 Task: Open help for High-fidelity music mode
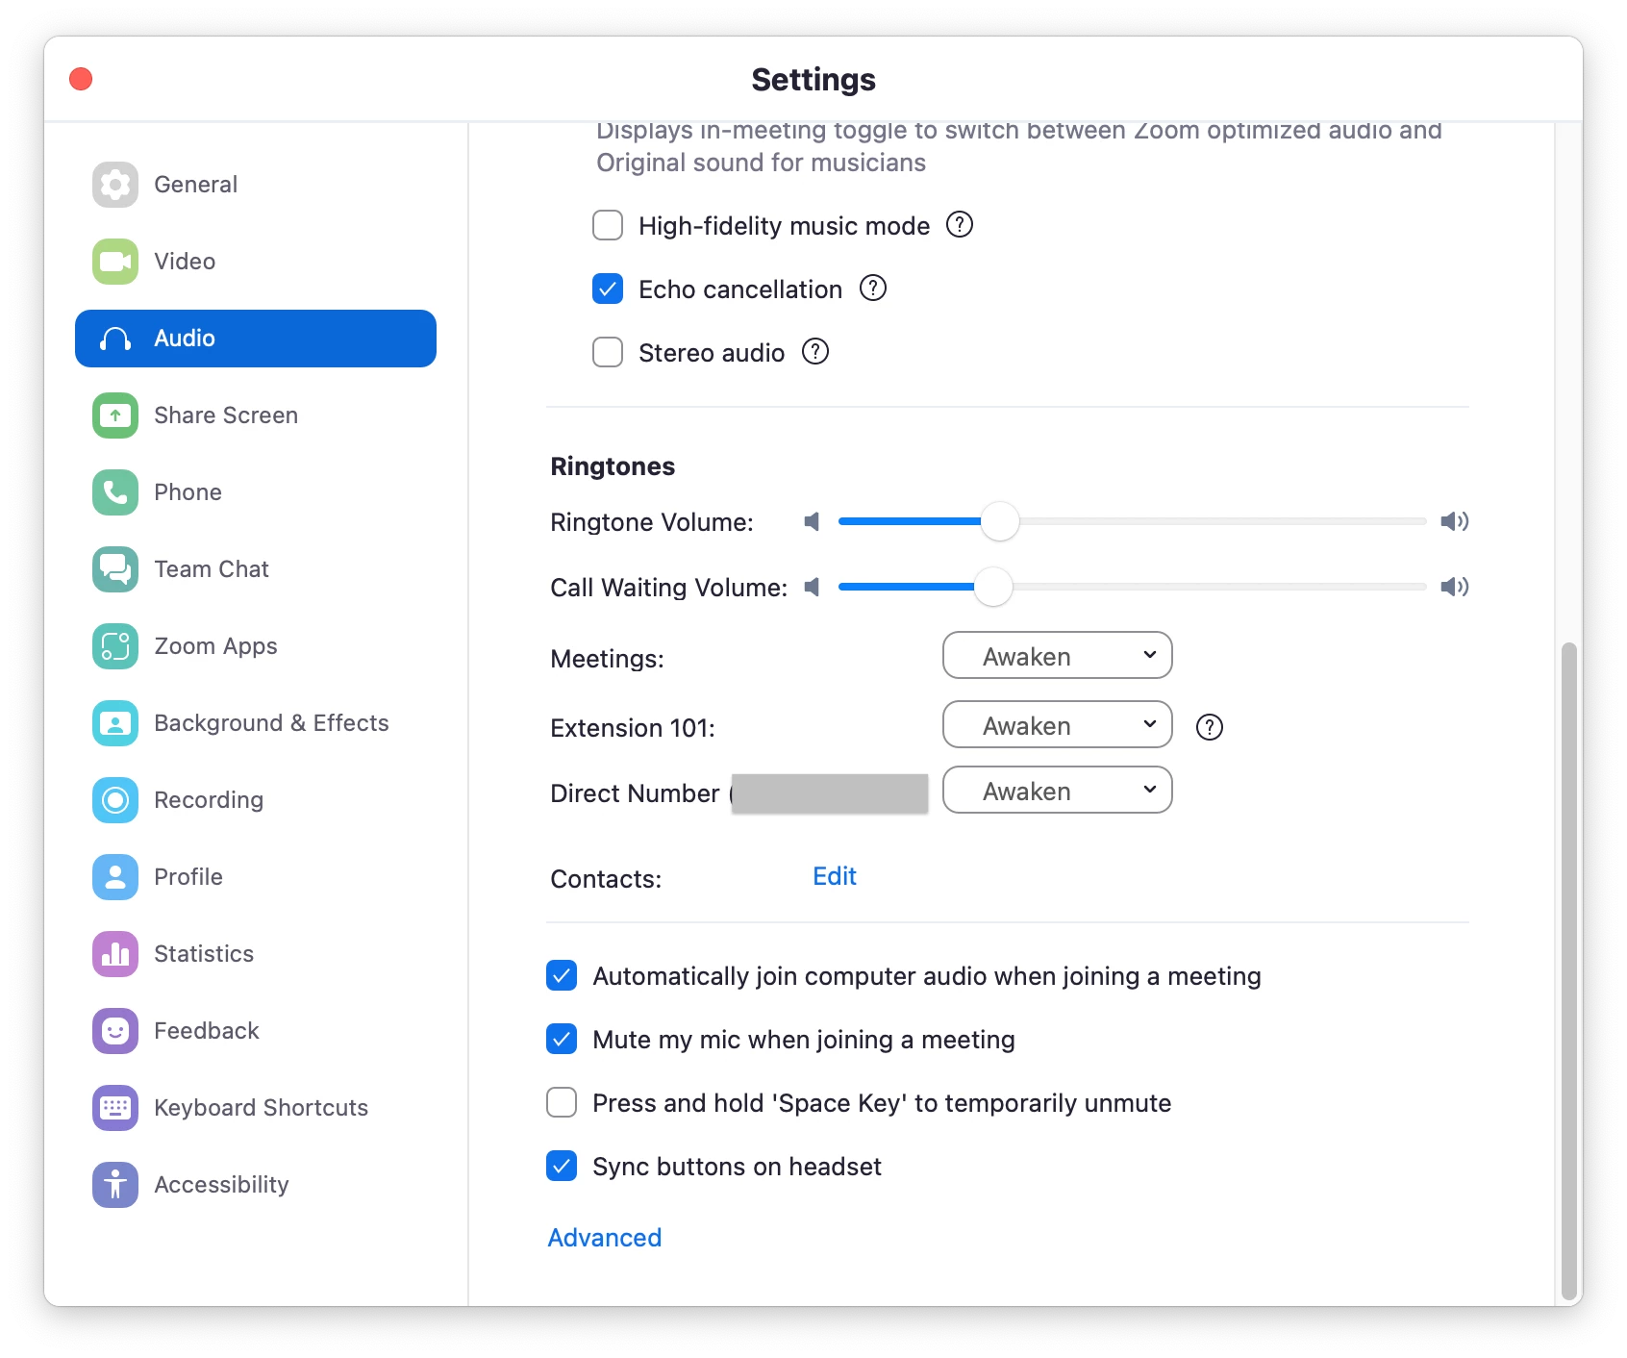[x=960, y=225]
